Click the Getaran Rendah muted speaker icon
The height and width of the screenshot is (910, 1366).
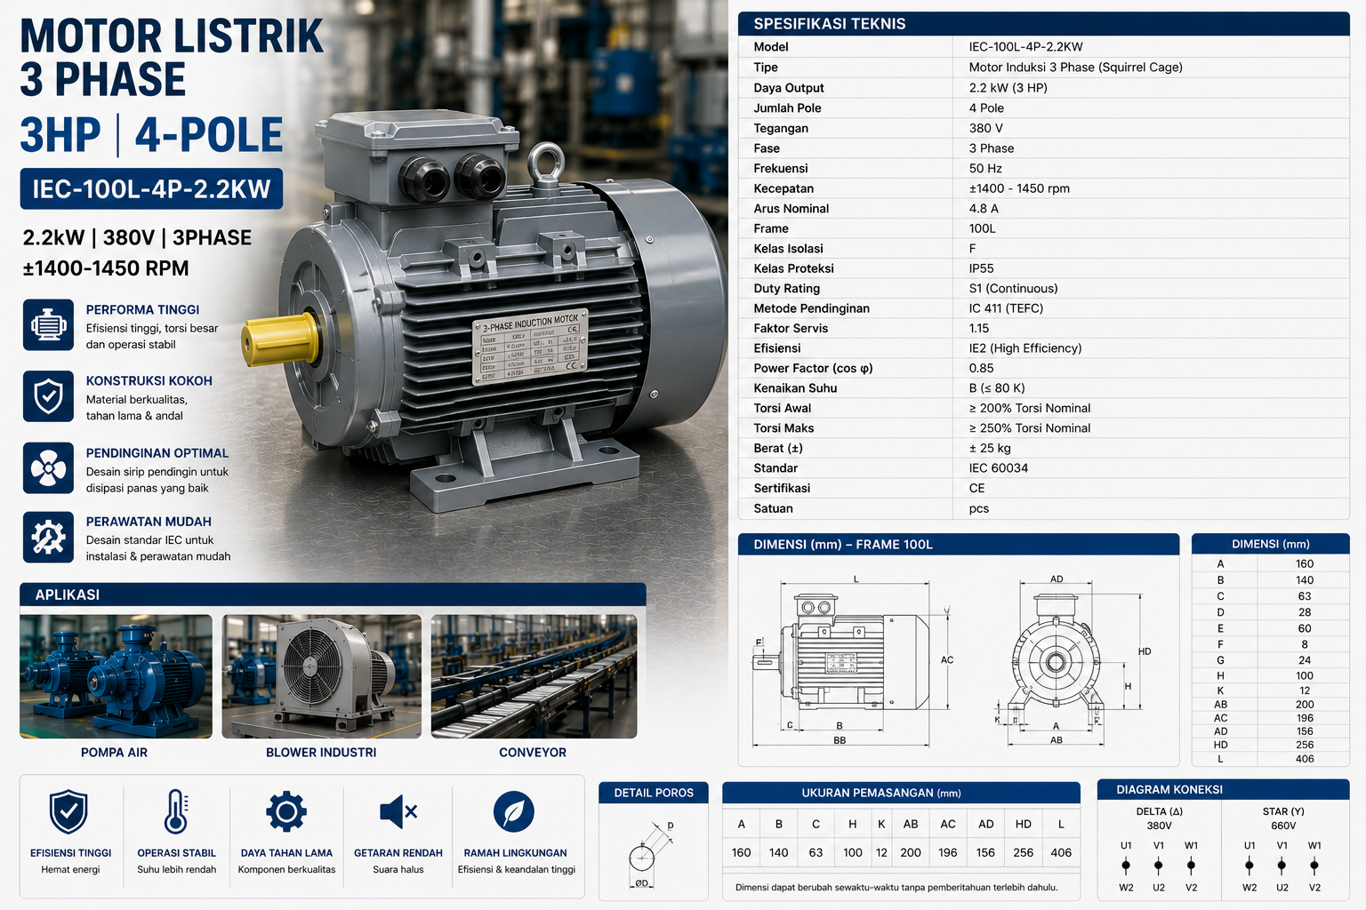(x=398, y=811)
